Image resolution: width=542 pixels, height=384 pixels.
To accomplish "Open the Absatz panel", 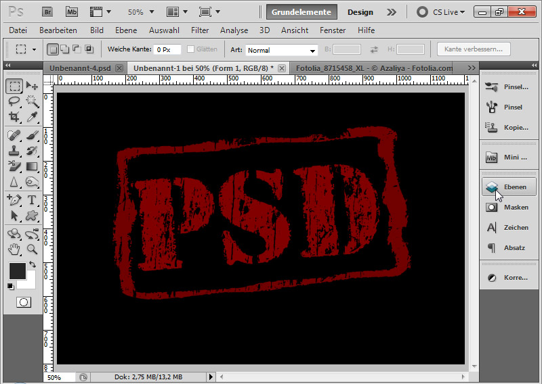I will [509, 247].
